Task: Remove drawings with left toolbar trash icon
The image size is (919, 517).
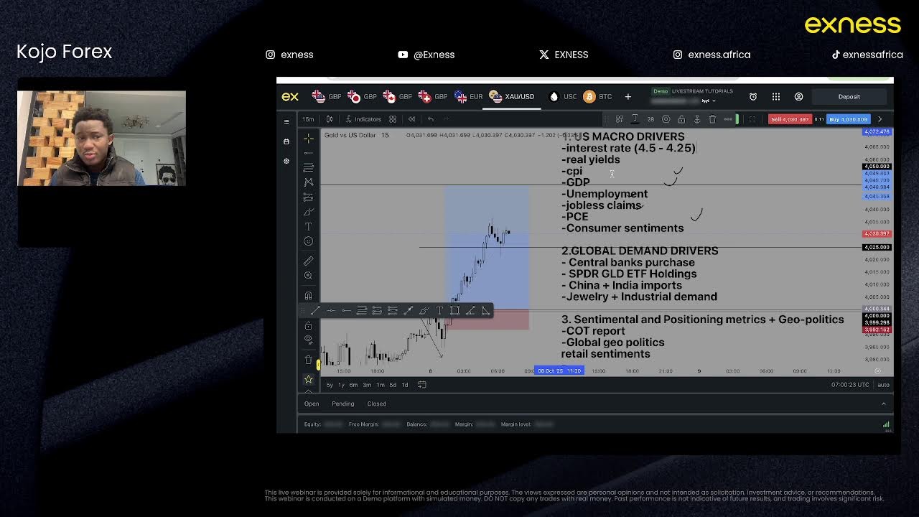Action: tap(309, 360)
